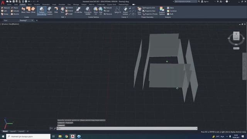
Task: Click Show CV button
Action: tap(96, 11)
